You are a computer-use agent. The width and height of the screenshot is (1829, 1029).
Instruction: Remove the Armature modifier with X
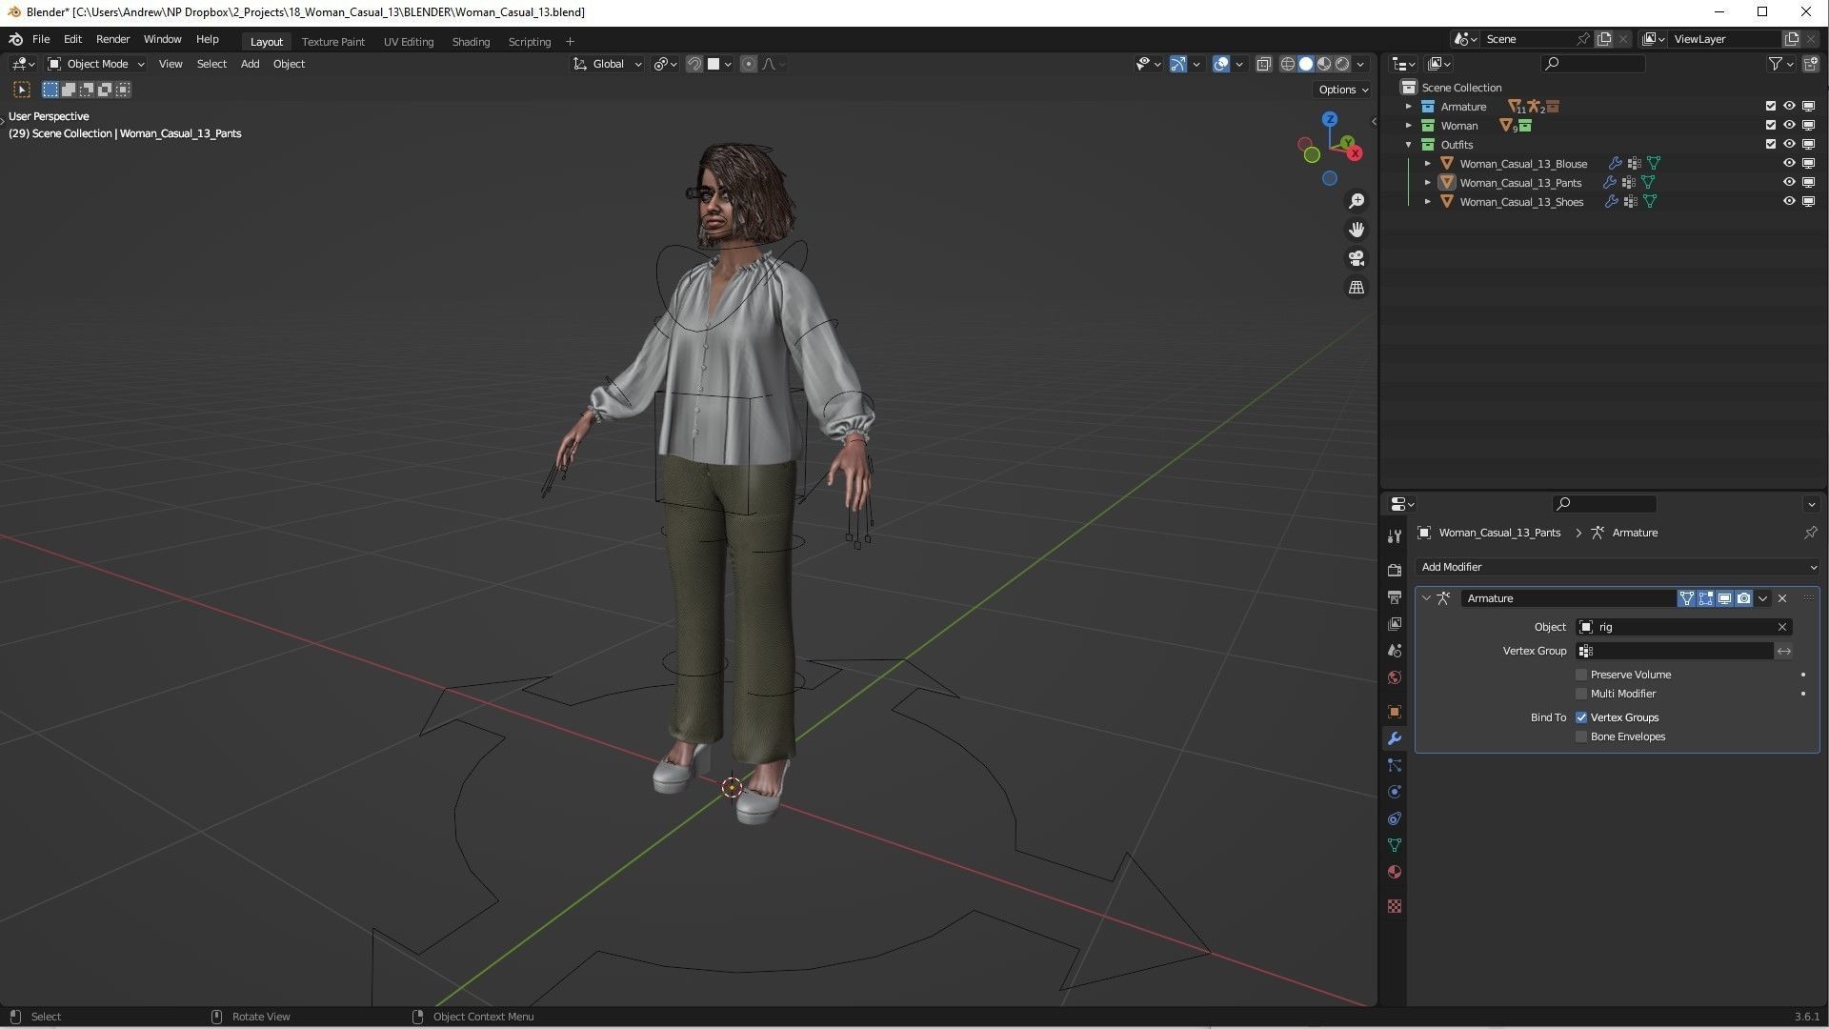[1782, 598]
